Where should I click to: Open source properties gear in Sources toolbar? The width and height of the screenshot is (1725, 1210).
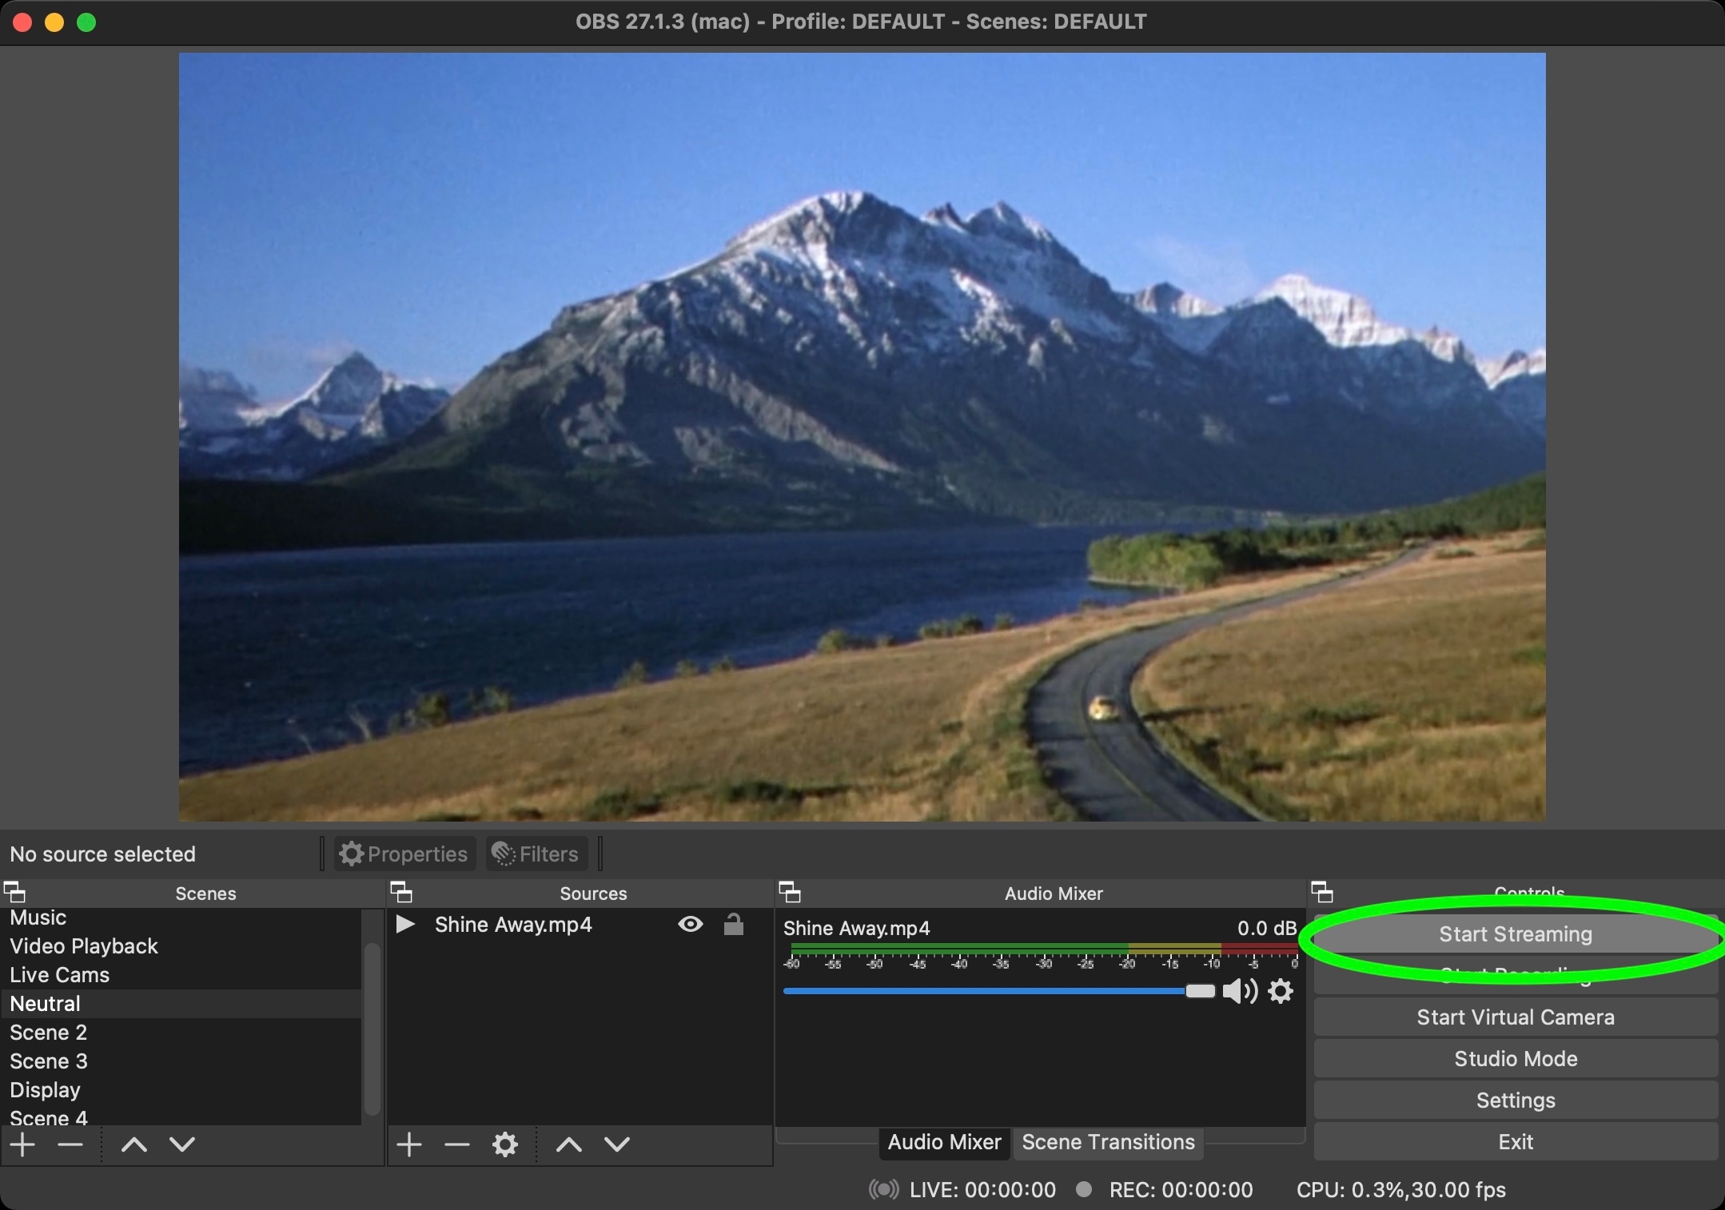[x=504, y=1145]
